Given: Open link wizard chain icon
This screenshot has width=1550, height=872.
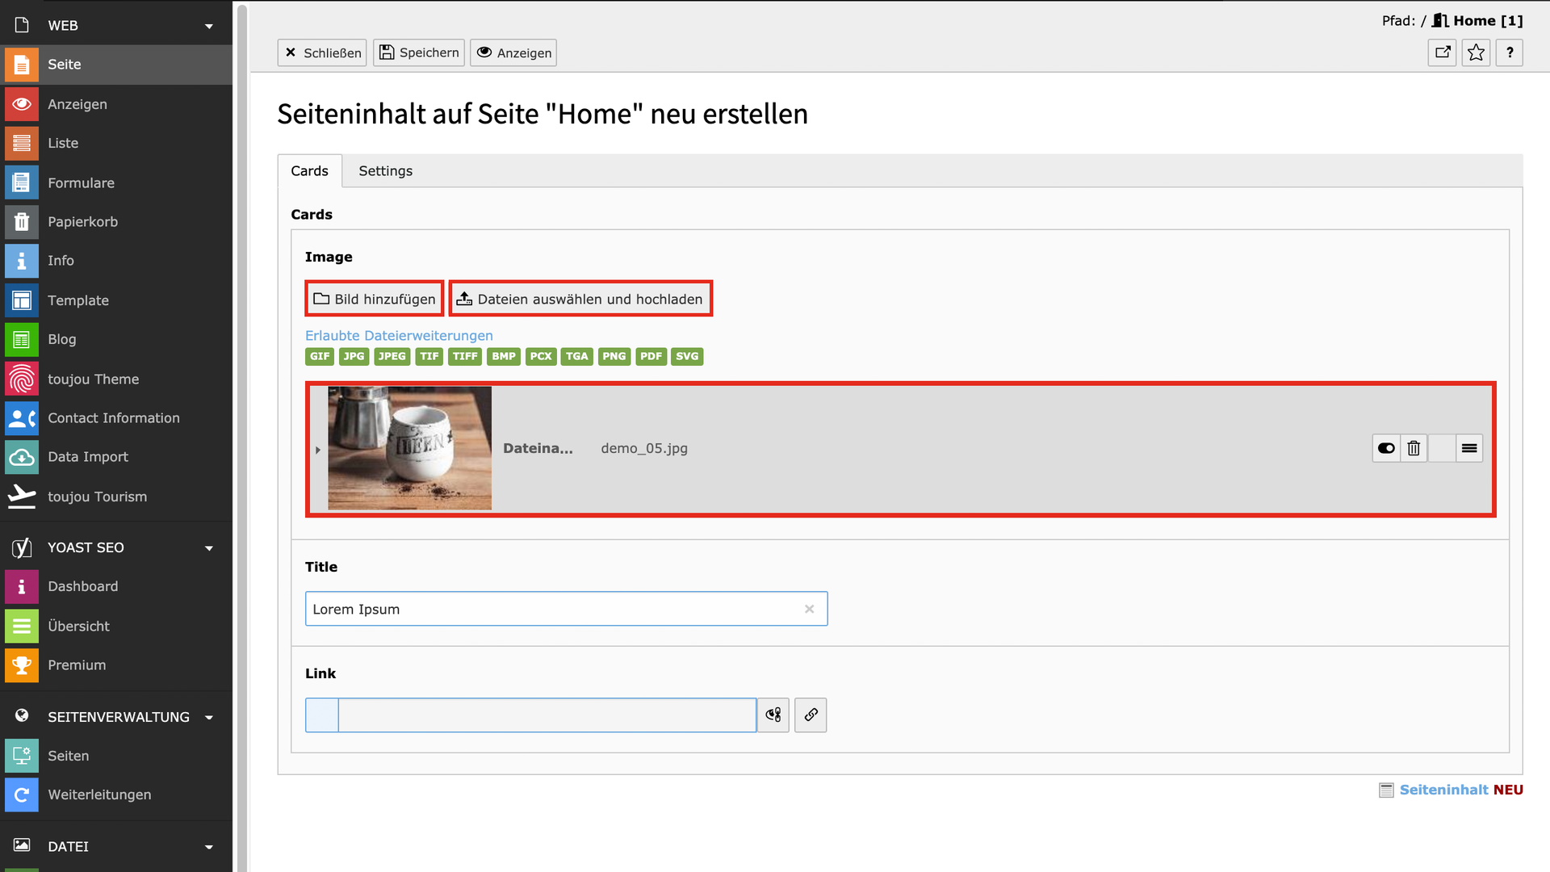Looking at the screenshot, I should tap(811, 715).
